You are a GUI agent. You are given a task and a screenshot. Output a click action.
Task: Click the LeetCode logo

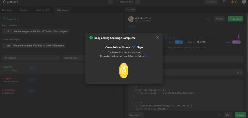pyautogui.click(x=11, y=2)
